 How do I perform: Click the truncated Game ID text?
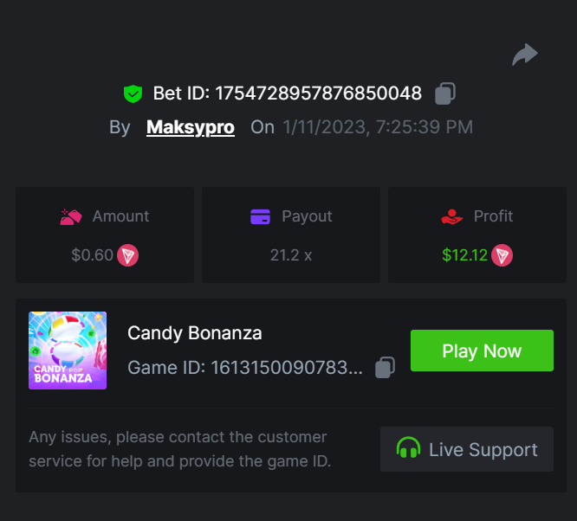(x=245, y=368)
